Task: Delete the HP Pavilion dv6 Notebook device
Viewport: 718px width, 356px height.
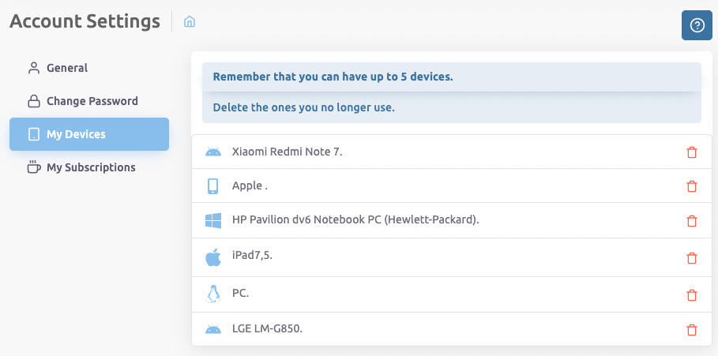Action: click(692, 220)
